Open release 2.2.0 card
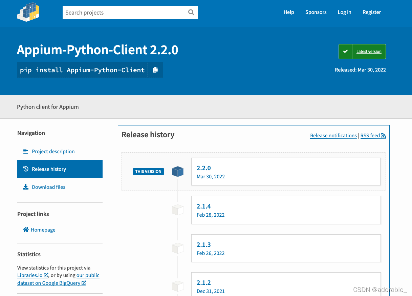This screenshot has height=296, width=412. click(x=286, y=172)
